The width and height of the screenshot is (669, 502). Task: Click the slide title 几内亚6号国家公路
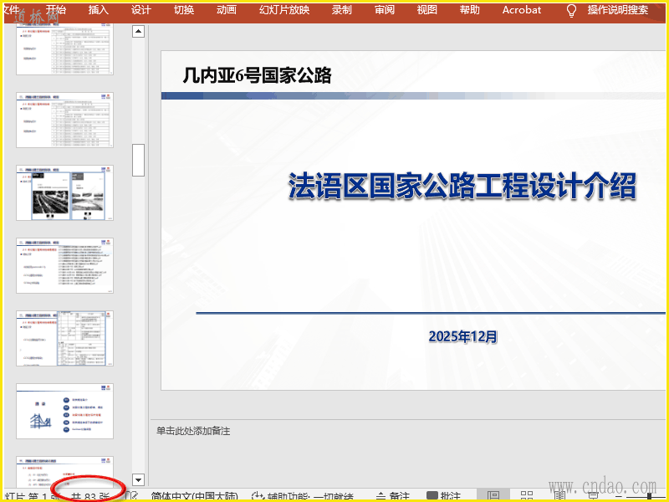point(258,75)
